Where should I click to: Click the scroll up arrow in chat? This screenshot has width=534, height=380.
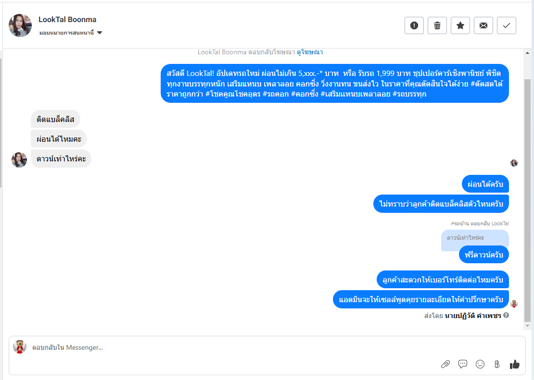point(527,53)
